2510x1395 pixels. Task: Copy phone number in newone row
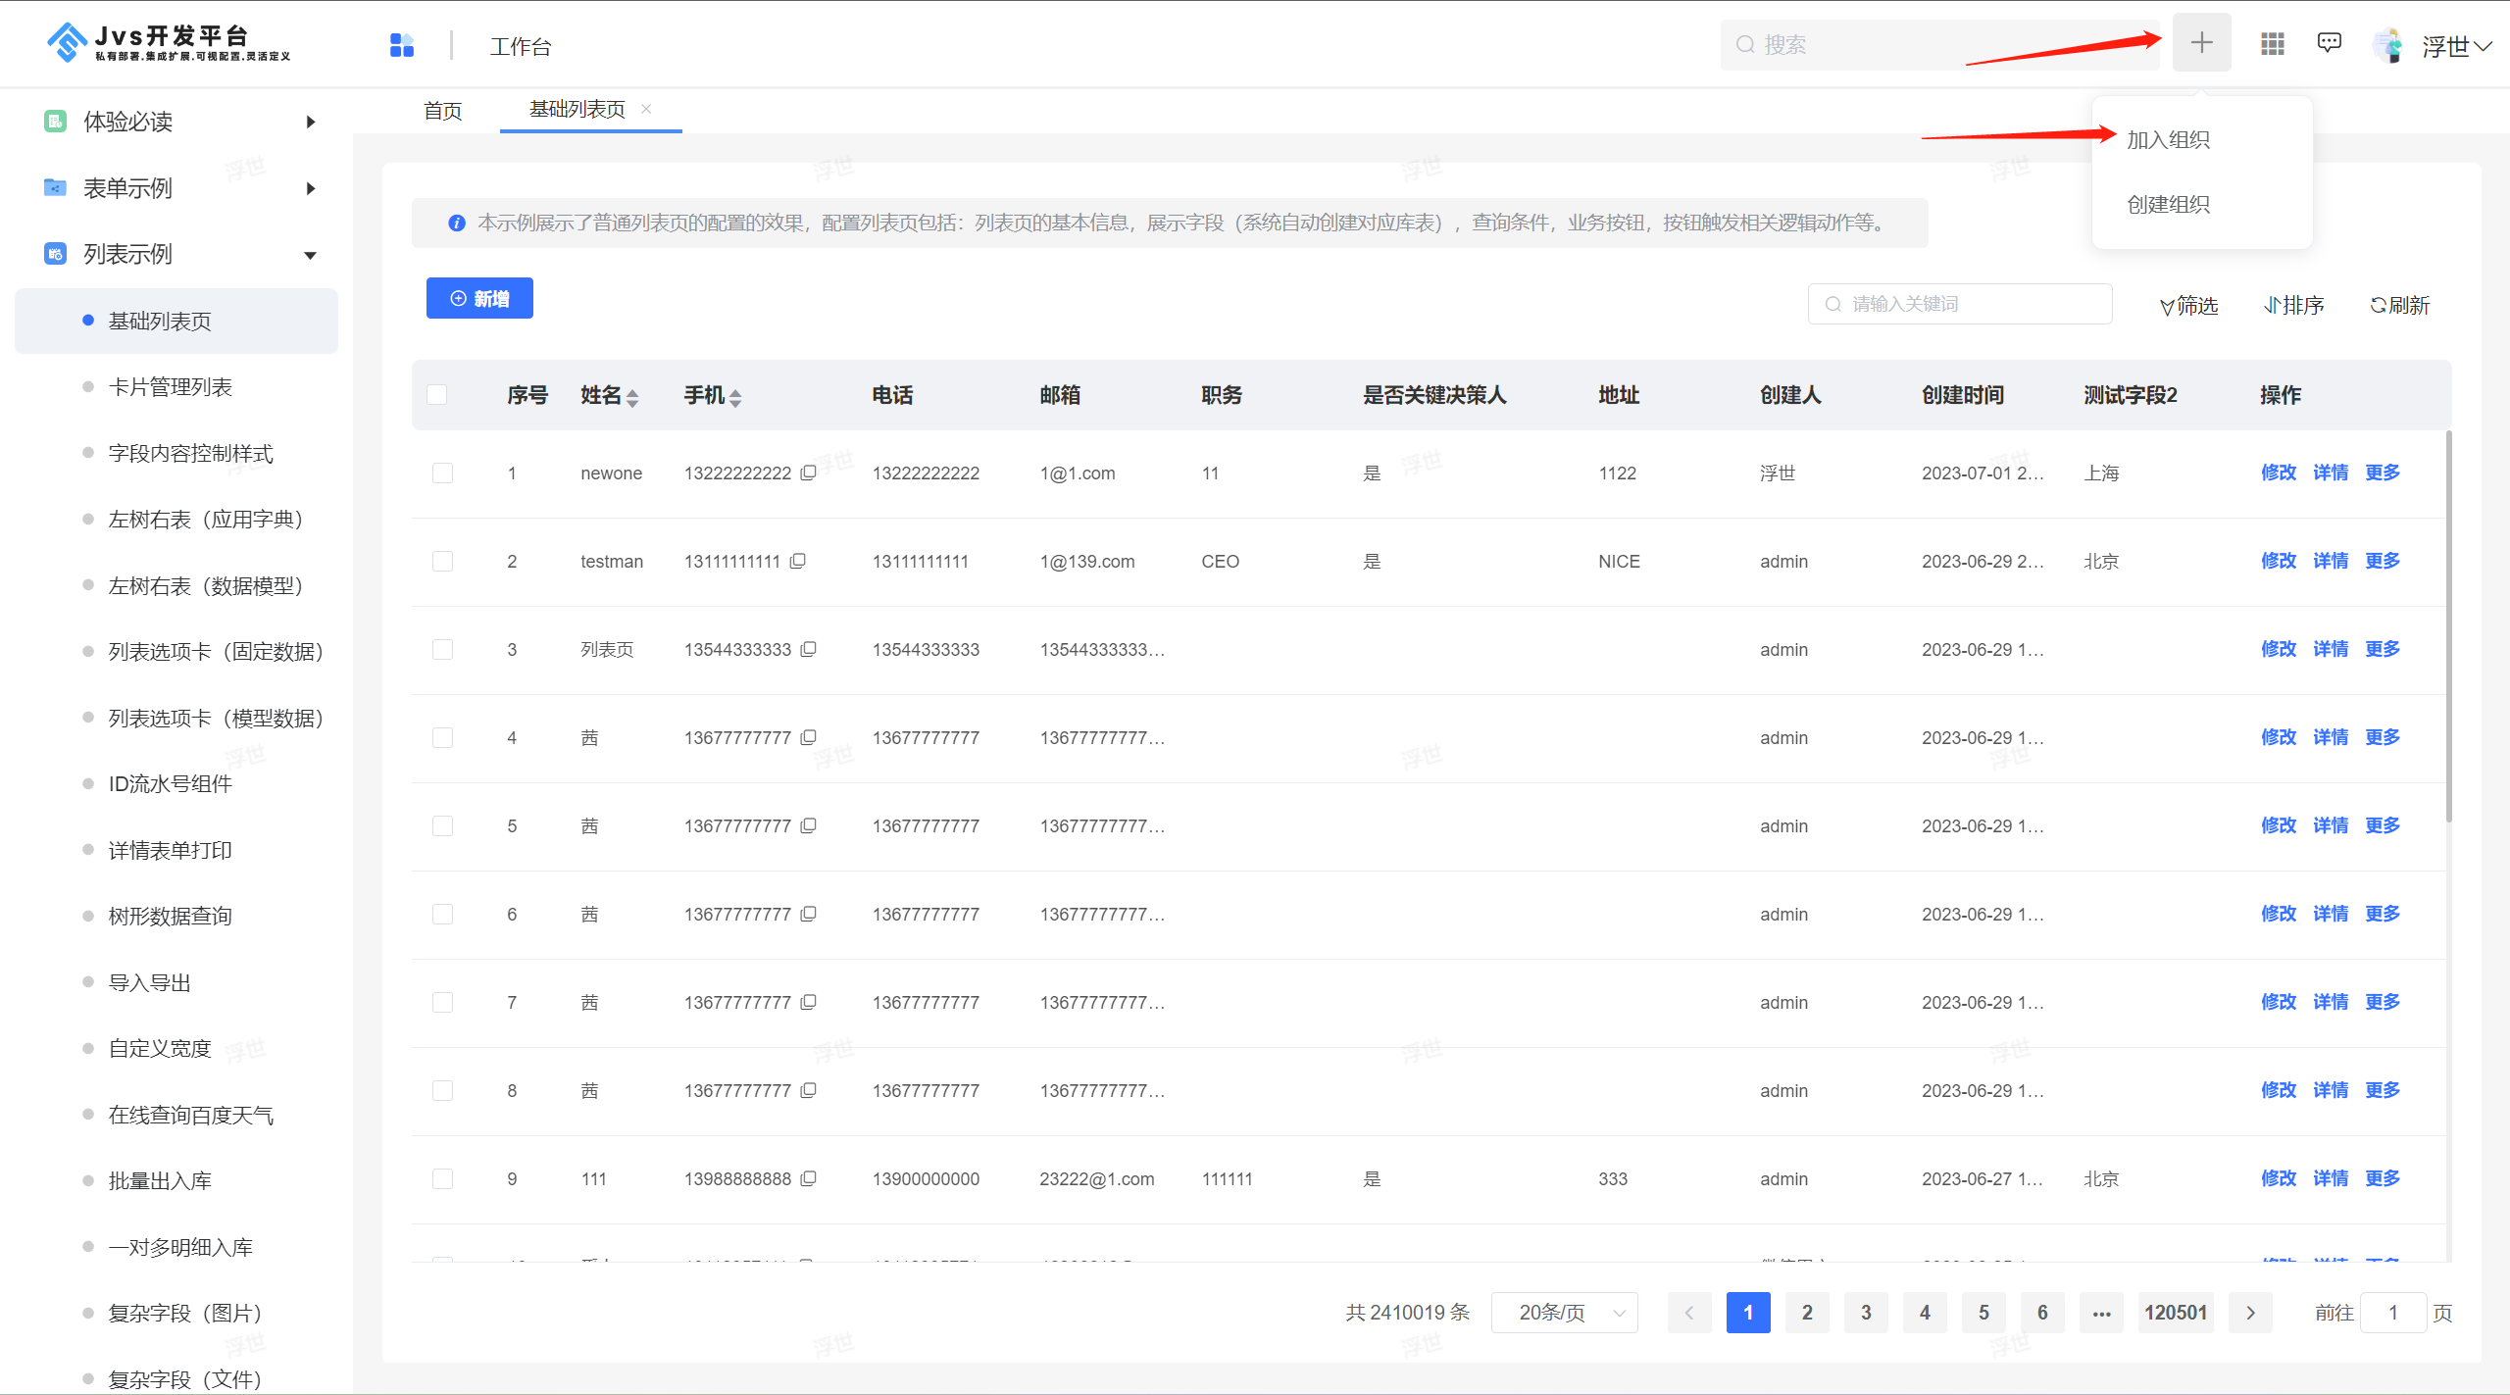tap(808, 473)
